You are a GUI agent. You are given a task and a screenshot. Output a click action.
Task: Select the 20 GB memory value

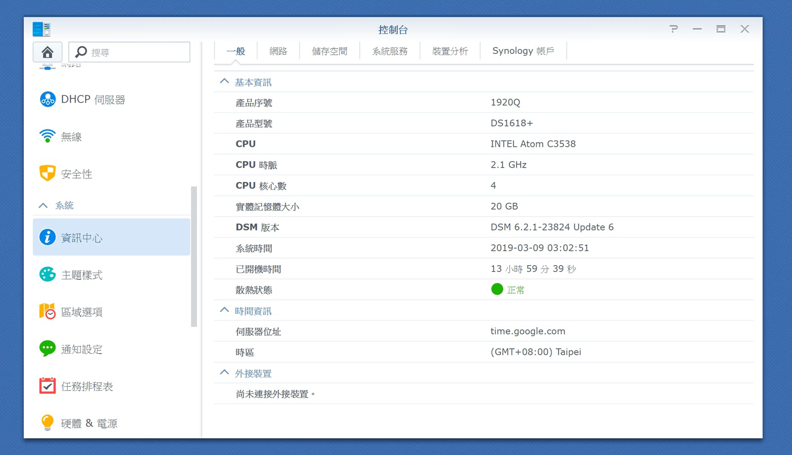coord(504,206)
